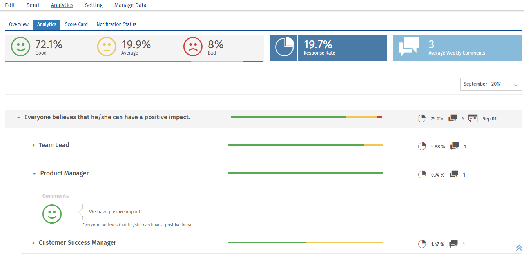Click the Team Lead label
Image resolution: width=524 pixels, height=255 pixels.
click(54, 145)
